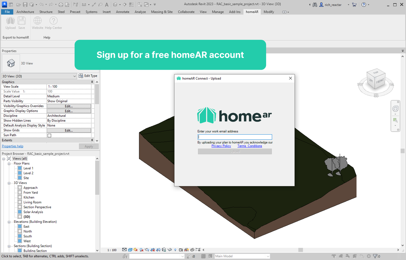Screen dimensions: 406x260
Task: Click the Properties help link
Action: [x=12, y=146]
